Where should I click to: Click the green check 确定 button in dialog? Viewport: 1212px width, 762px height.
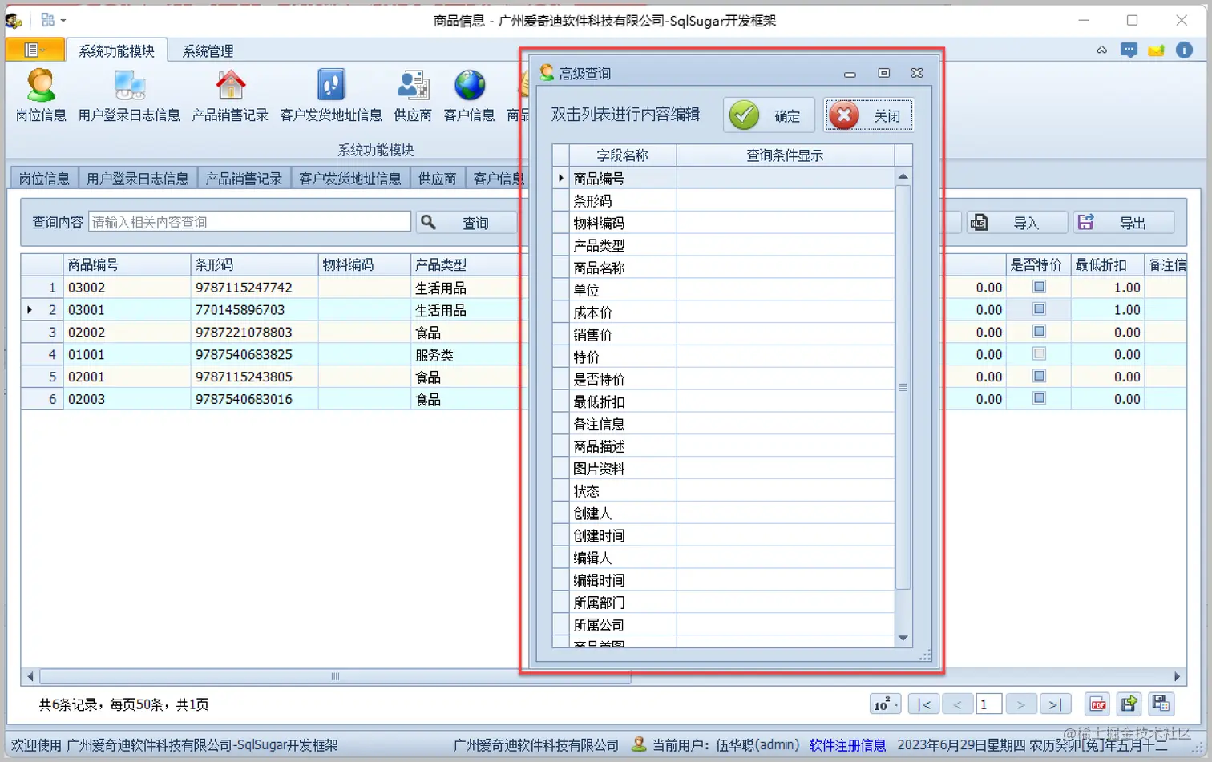click(x=768, y=115)
